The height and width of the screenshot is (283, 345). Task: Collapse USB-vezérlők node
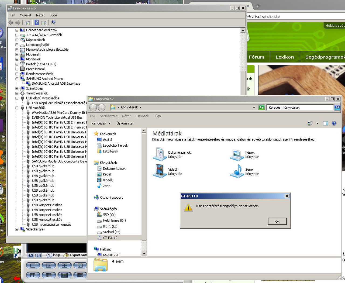coord(17,108)
